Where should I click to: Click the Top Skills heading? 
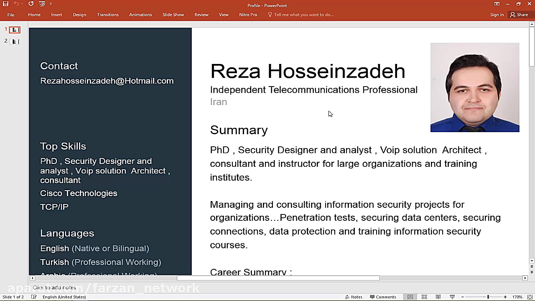63,146
